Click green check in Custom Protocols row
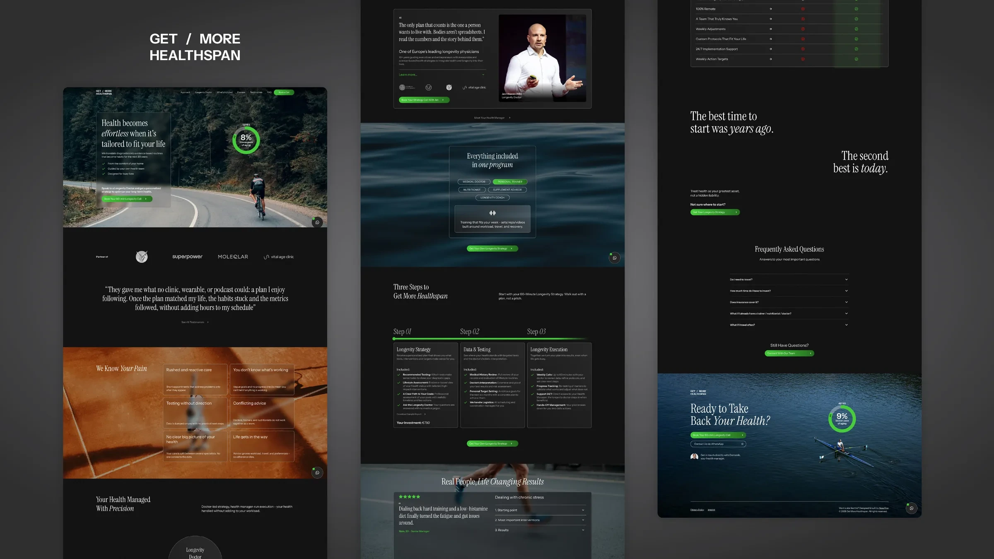This screenshot has width=994, height=559. [856, 39]
